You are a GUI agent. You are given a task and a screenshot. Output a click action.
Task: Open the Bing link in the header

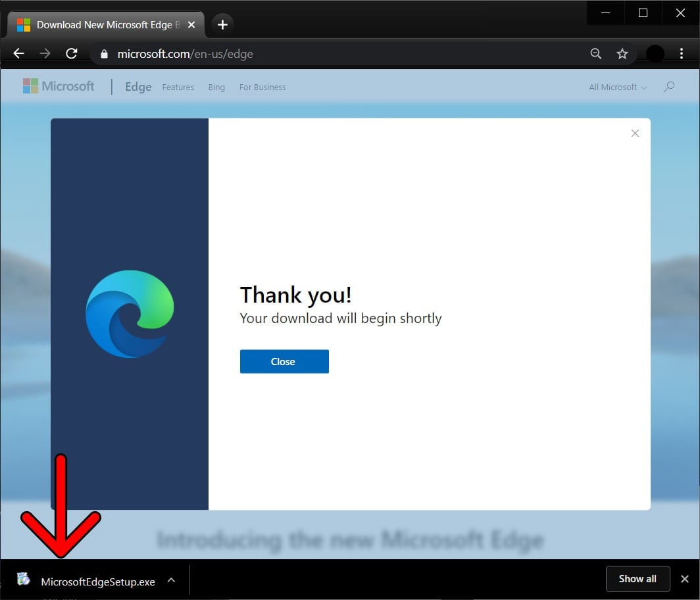click(216, 87)
